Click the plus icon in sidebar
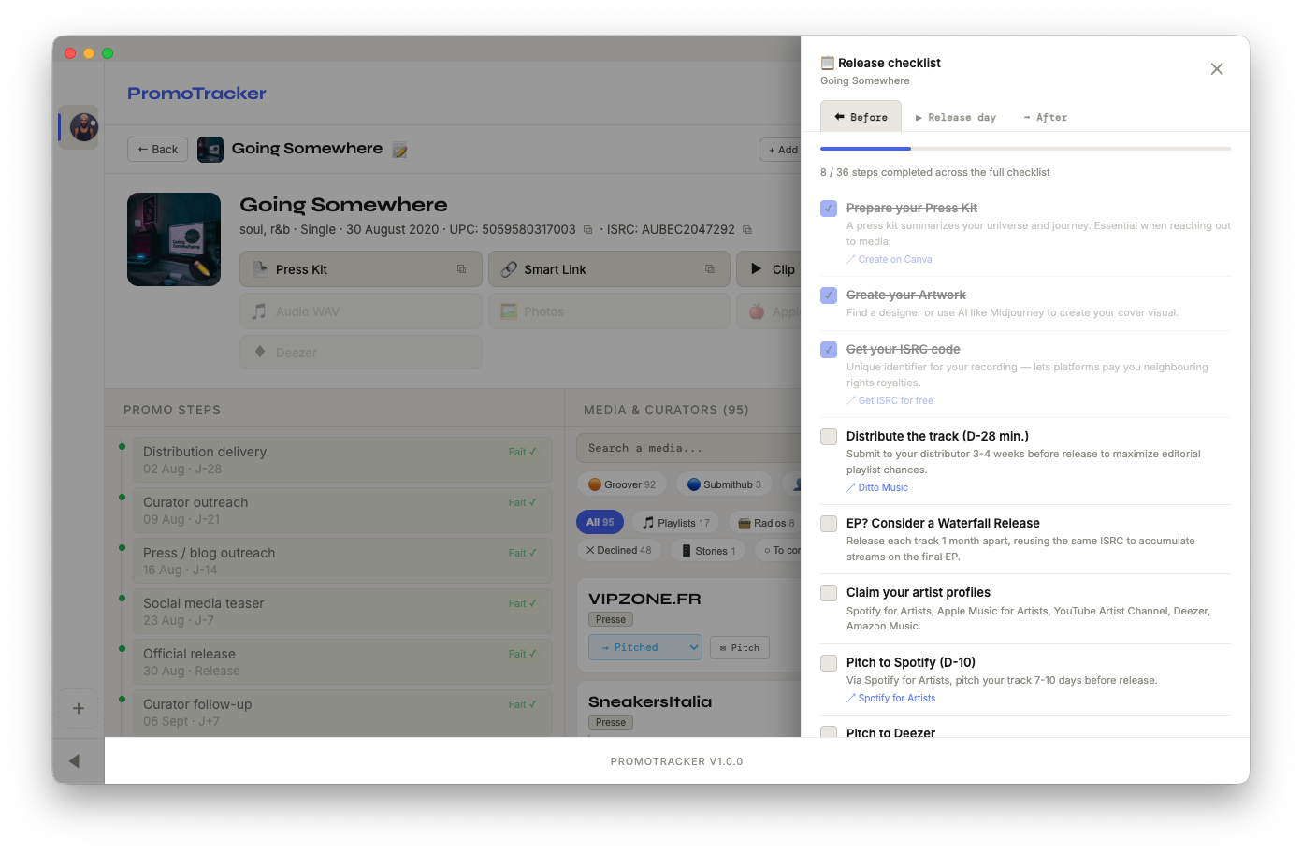 tap(79, 709)
